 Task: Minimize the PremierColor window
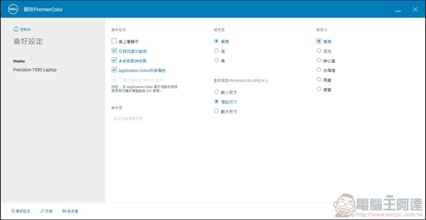point(398,10)
